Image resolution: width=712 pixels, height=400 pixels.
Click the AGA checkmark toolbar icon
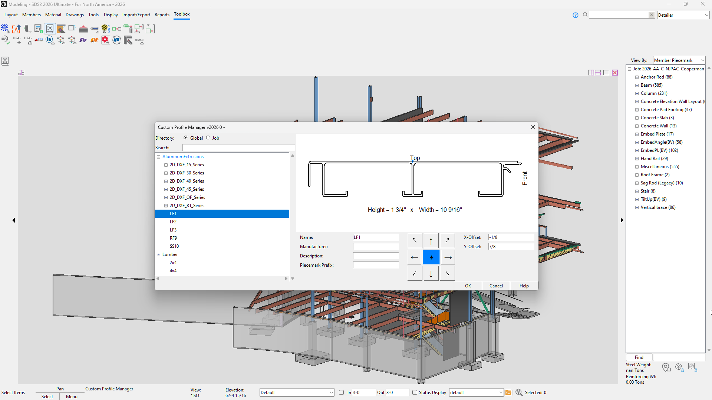(x=5, y=40)
